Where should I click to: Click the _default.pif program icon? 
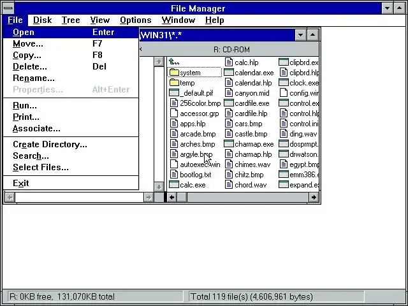coord(174,93)
